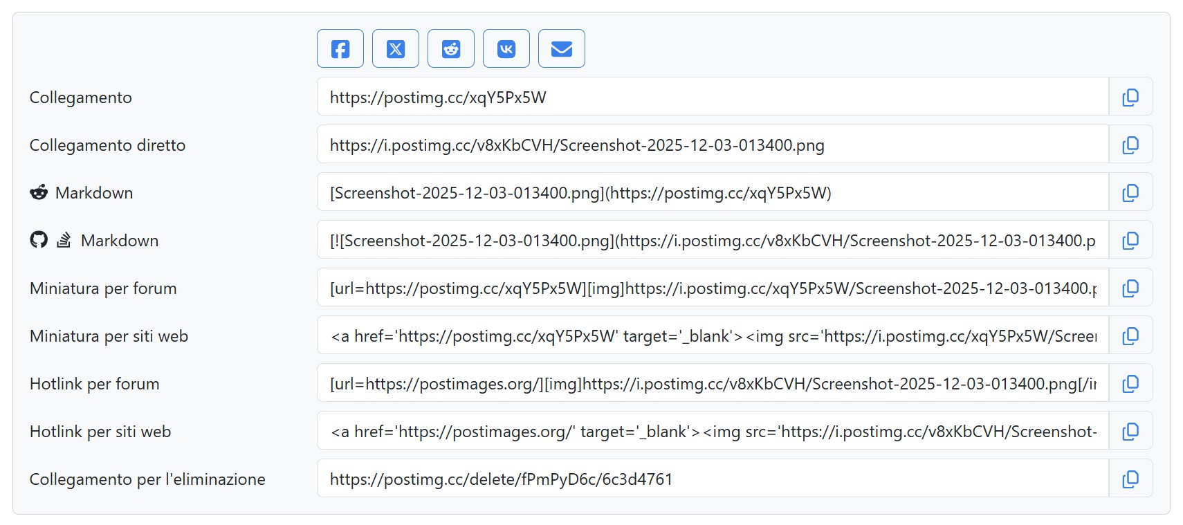Focus the GitHub Markdown text field
Screen dimensions: 1183x525
point(713,240)
